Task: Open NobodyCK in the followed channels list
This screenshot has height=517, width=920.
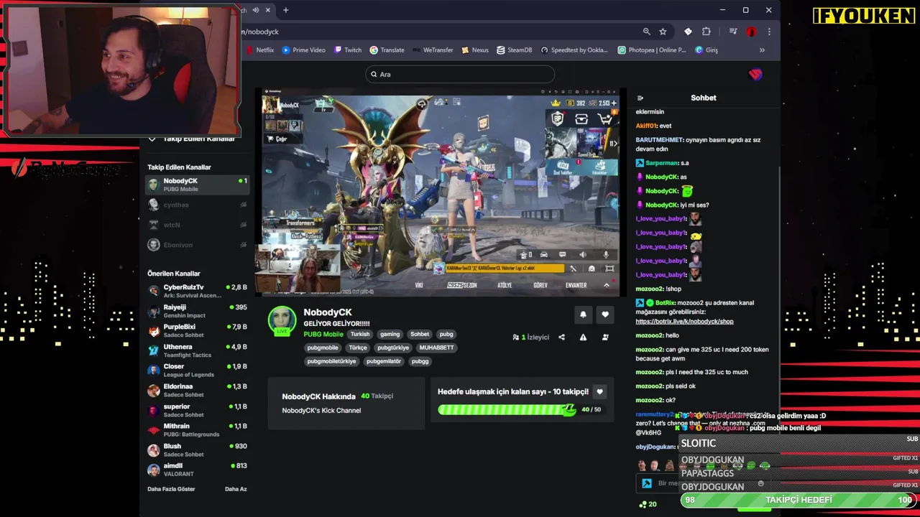Action: tap(197, 185)
